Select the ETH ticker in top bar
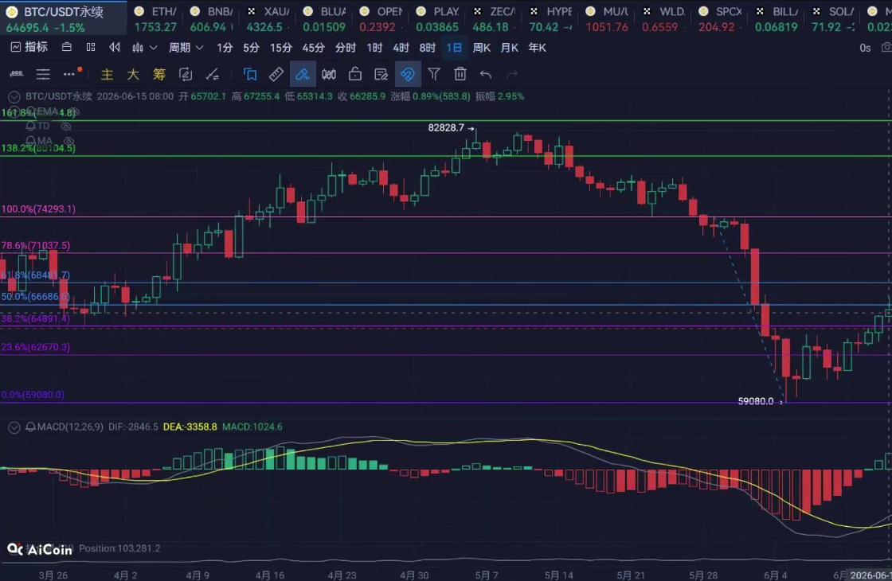This screenshot has height=581, width=892. pos(155,19)
